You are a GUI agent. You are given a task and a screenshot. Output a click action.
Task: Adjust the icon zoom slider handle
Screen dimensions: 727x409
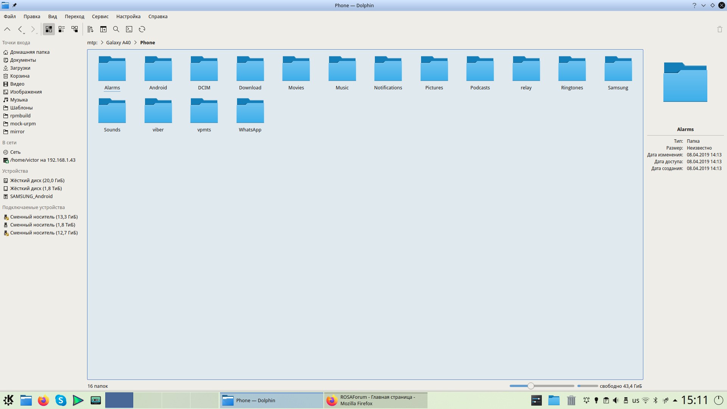(x=531, y=386)
